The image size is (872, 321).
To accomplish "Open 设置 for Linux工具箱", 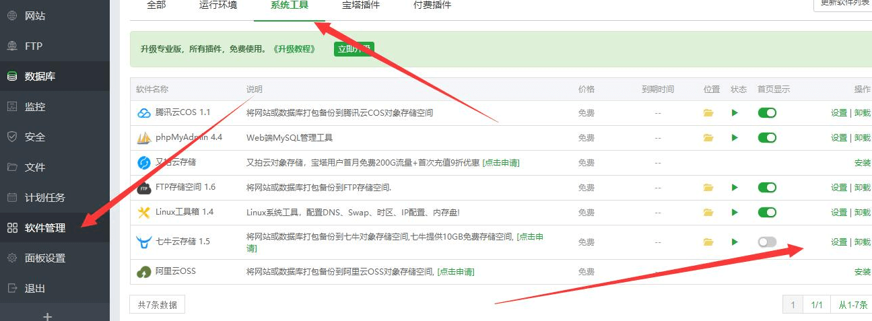I will click(x=839, y=213).
